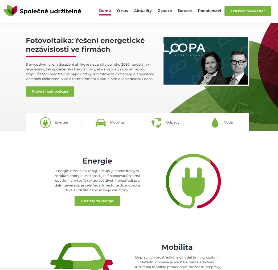This screenshot has height=270, width=278.
Task: Click the large green car illustration
Action: 81,256
